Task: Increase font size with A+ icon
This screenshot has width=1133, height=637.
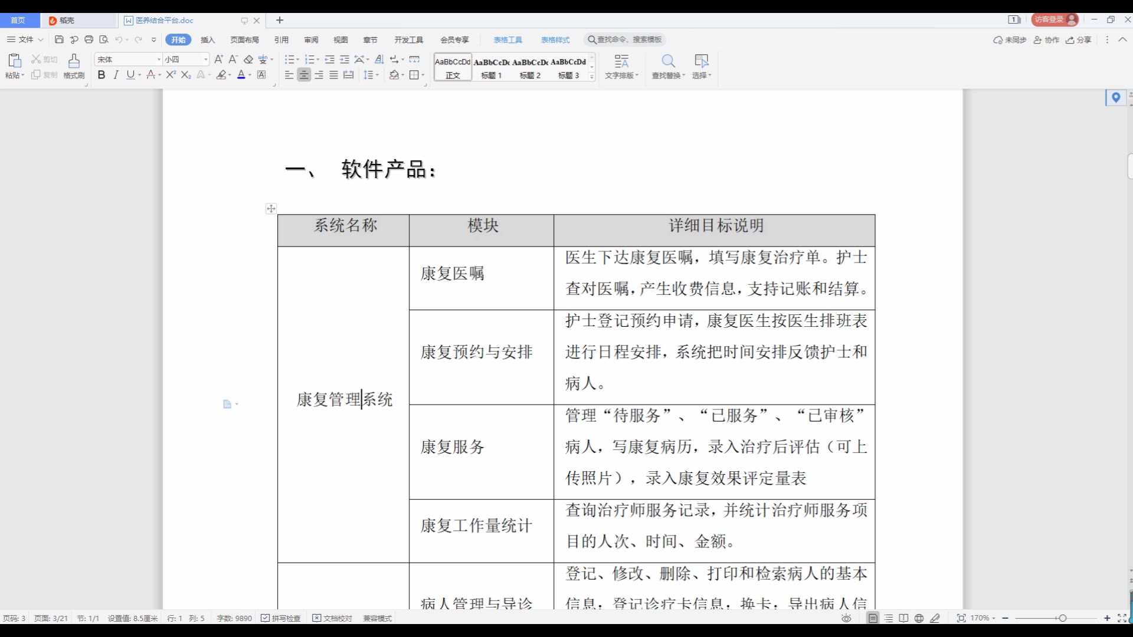Action: [219, 59]
